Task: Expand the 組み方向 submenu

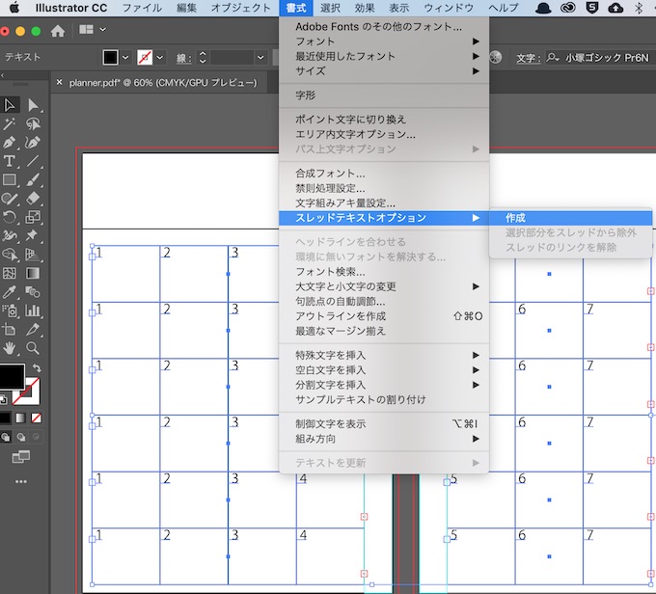Action: click(384, 439)
